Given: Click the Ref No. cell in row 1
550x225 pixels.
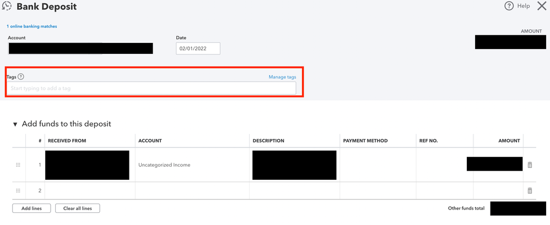Looking at the screenshot, I should tap(445, 165).
